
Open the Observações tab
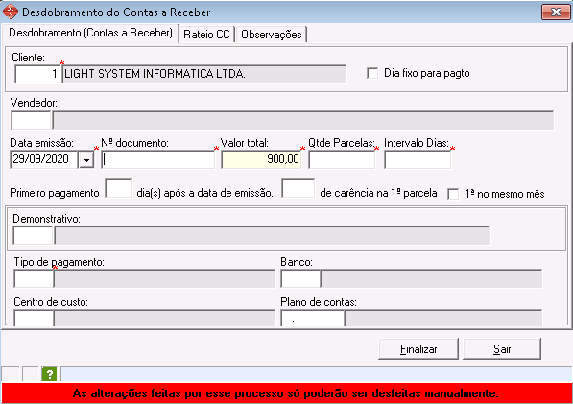(x=272, y=35)
